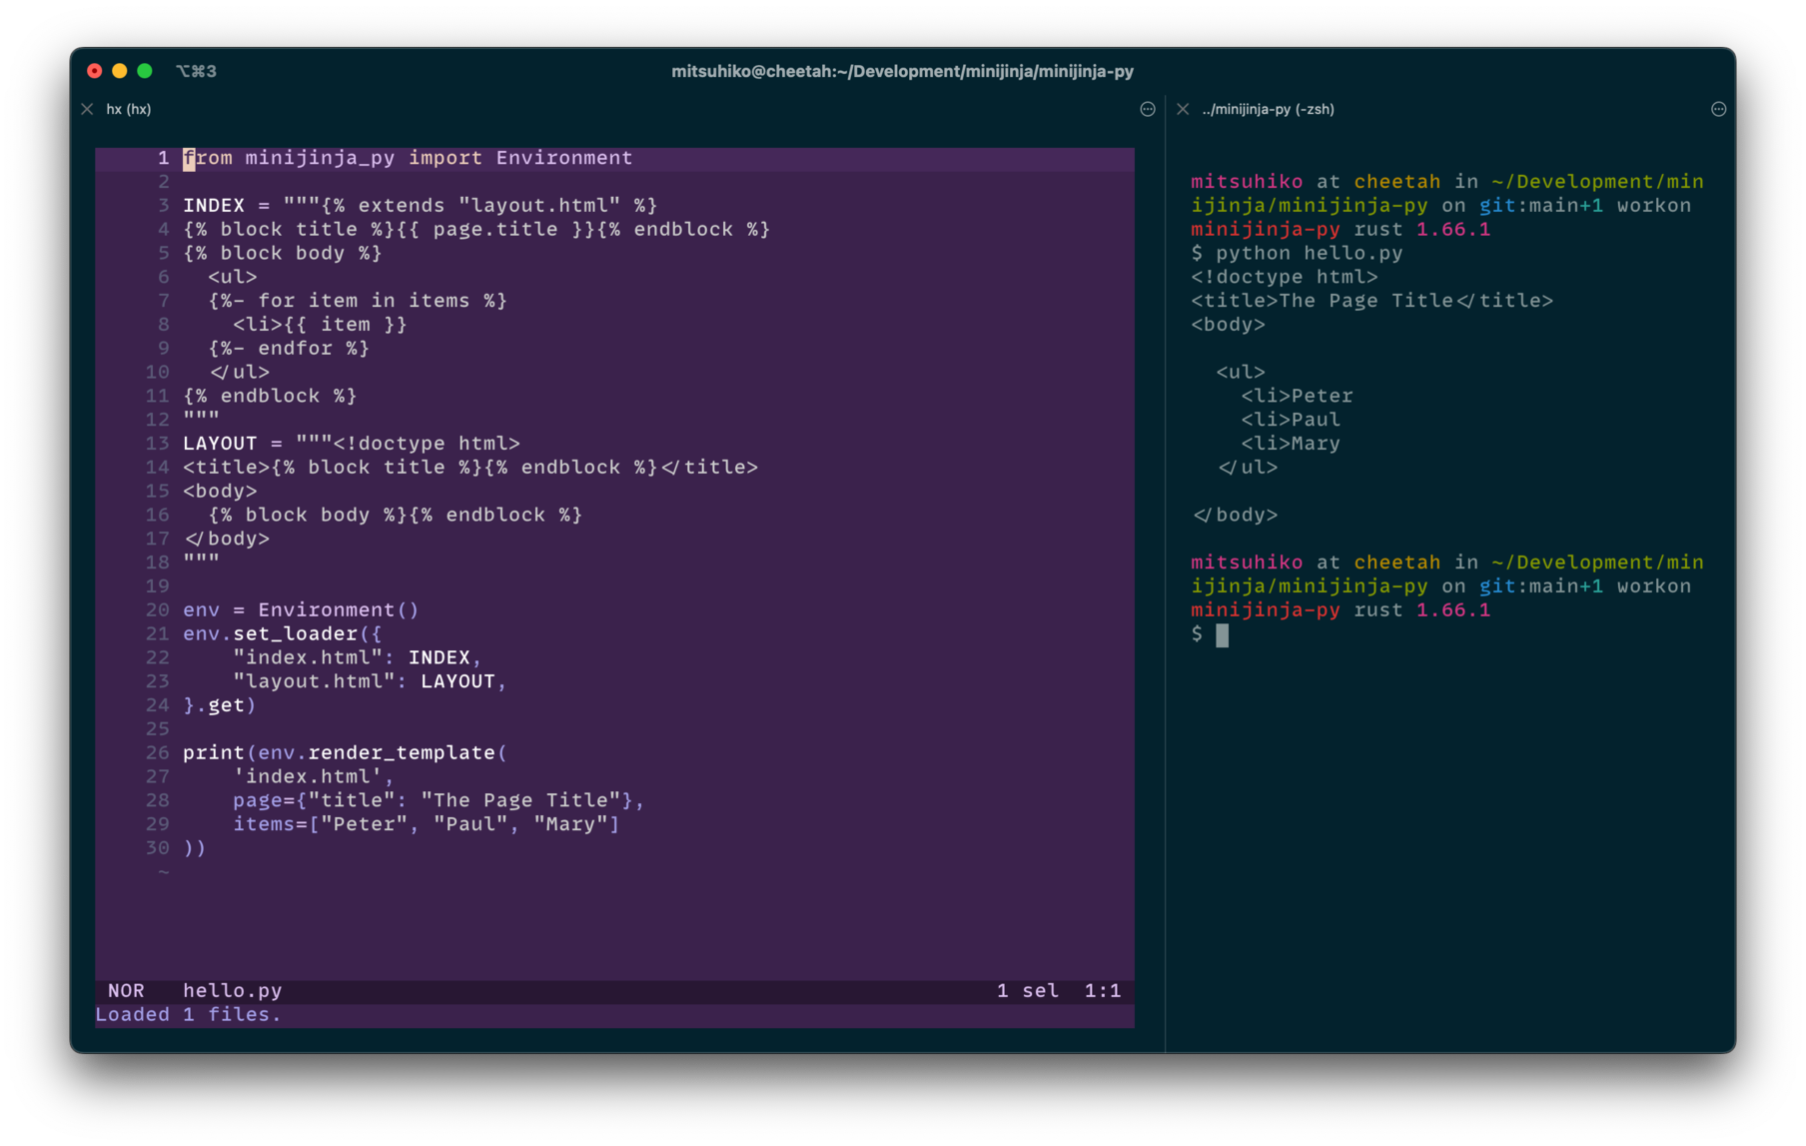The width and height of the screenshot is (1806, 1146).
Task: Click the red window close button
Action: [95, 71]
